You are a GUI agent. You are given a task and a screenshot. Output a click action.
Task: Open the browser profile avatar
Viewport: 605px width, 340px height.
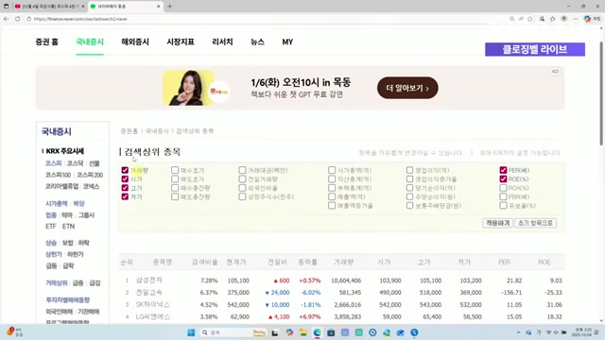563,19
